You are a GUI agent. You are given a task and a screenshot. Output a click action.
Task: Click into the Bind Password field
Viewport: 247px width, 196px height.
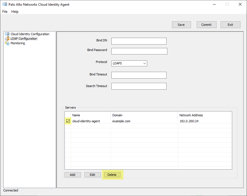tap(139, 51)
